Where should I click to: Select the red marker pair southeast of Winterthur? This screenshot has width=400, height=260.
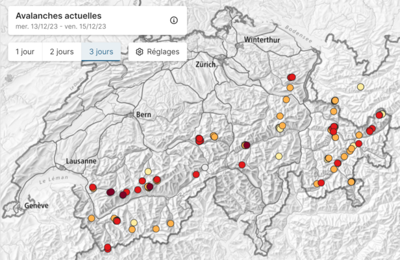[291, 78]
